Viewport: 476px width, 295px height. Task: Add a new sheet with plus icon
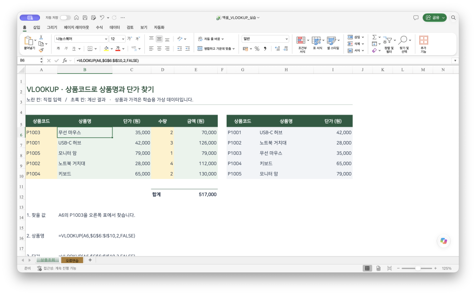(x=90, y=260)
